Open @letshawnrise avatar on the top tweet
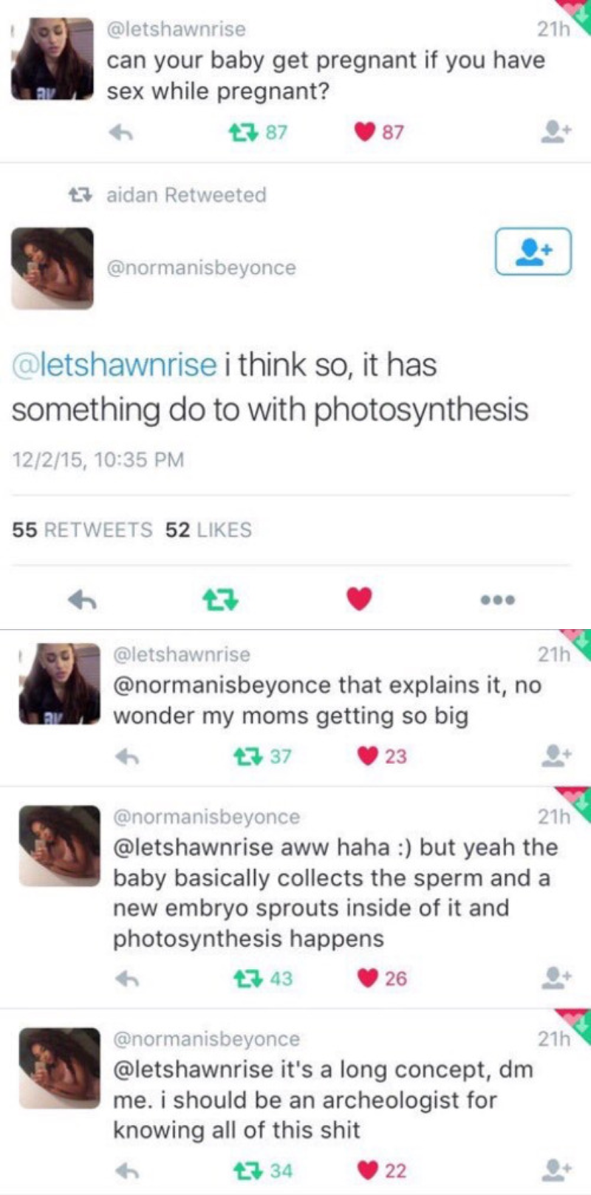This screenshot has height=1195, width=591. coord(52,59)
